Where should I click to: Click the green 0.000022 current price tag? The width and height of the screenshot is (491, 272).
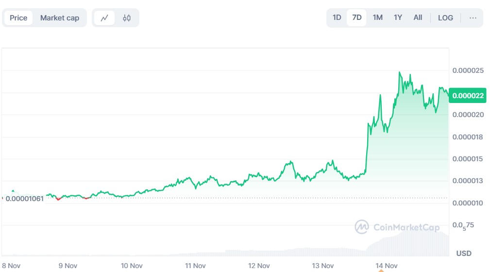[468, 96]
